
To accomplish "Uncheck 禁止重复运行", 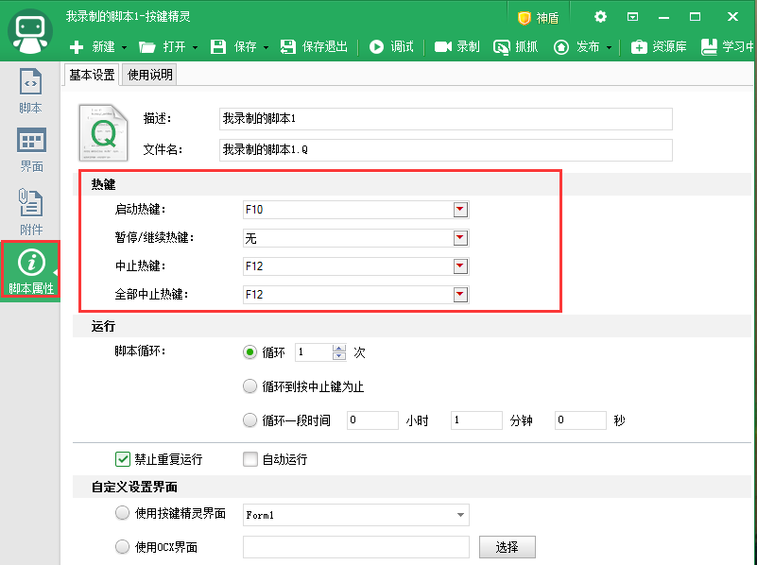I will point(123,459).
